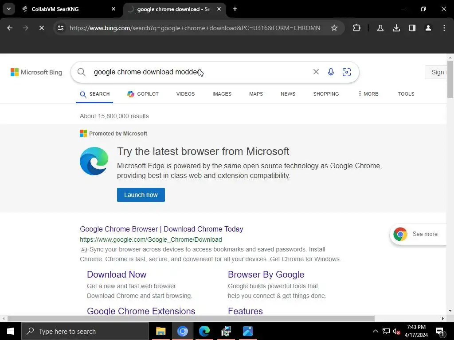Click the Microsoft Bing logo

[36, 72]
